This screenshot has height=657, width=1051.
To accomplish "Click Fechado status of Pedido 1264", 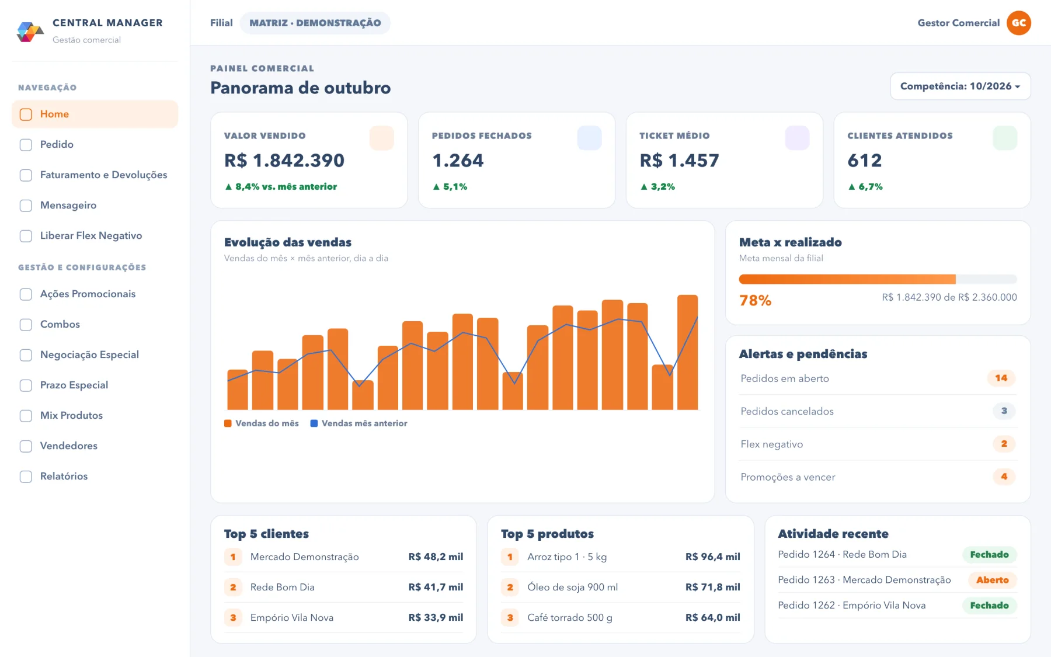I will (989, 554).
